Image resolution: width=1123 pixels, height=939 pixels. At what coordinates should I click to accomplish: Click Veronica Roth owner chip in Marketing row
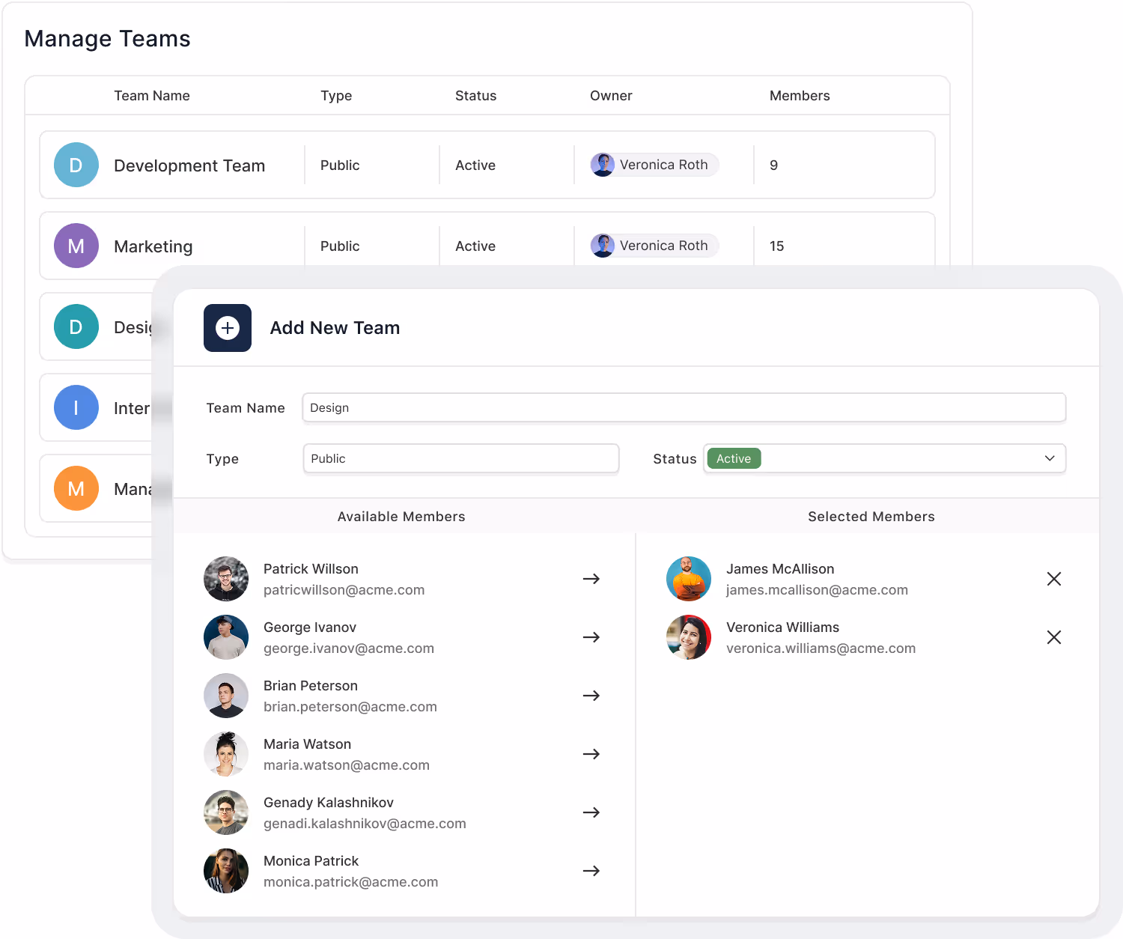(x=654, y=246)
